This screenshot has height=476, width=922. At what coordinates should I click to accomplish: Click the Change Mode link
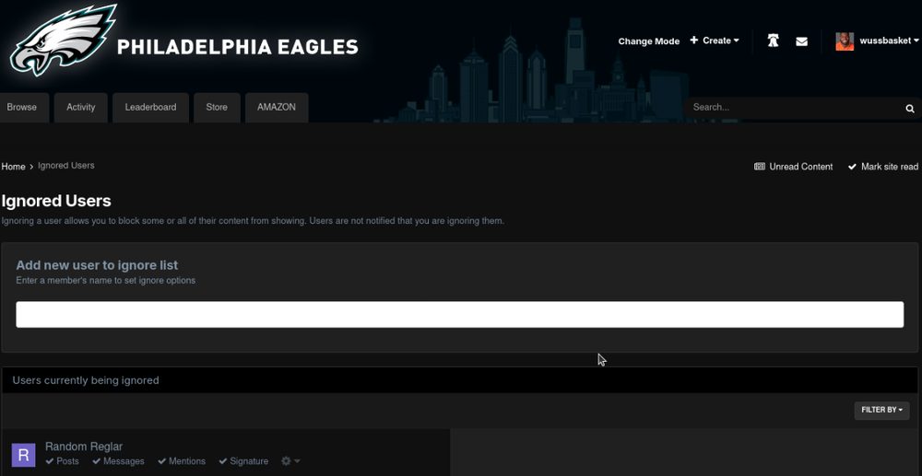(x=648, y=41)
